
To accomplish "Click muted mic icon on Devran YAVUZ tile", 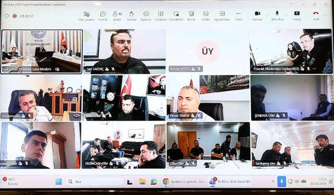I will (199, 69).
